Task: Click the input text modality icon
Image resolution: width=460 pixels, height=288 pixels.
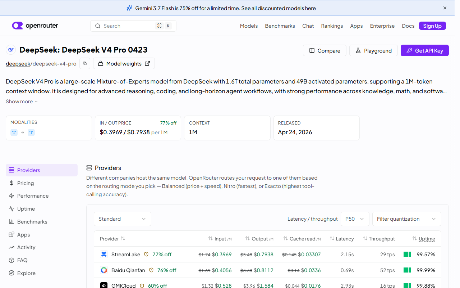Action: [x=14, y=132]
